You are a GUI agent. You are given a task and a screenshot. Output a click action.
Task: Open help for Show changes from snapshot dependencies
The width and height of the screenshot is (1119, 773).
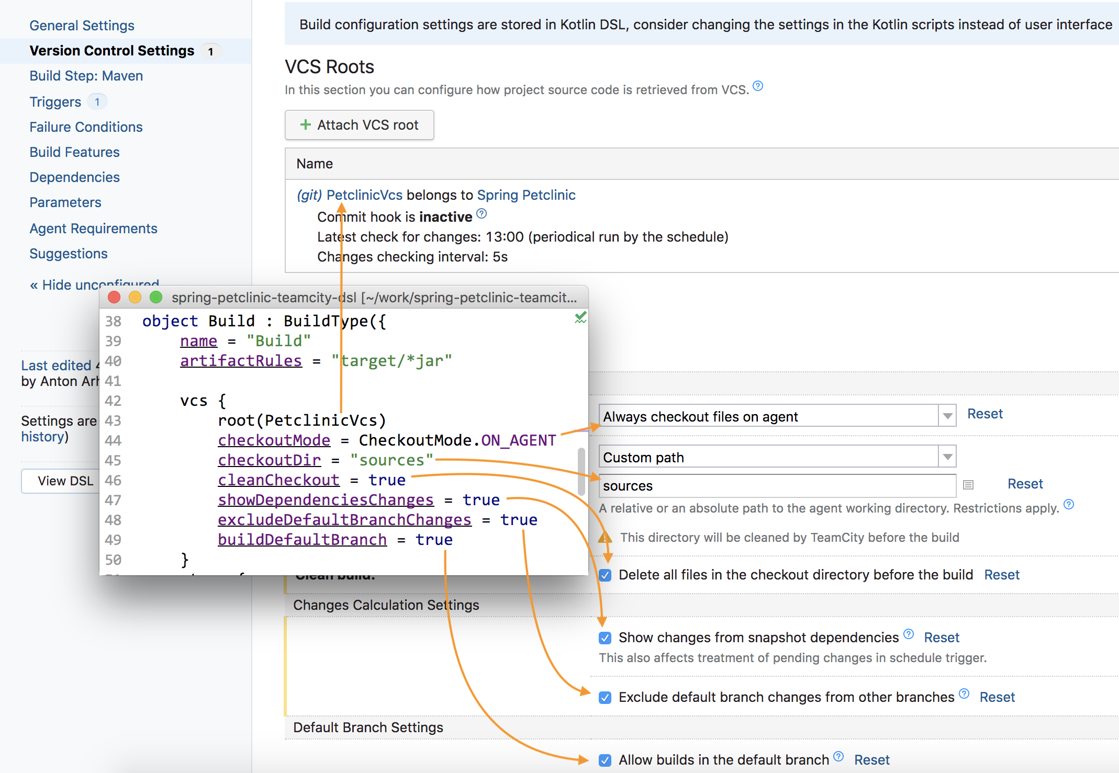909,634
